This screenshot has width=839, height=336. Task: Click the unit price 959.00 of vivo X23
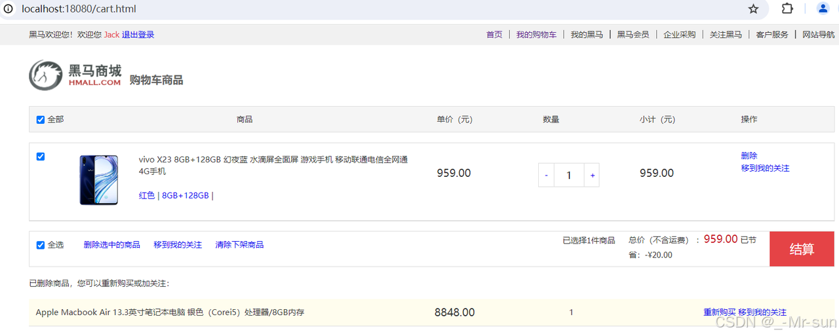[454, 174]
